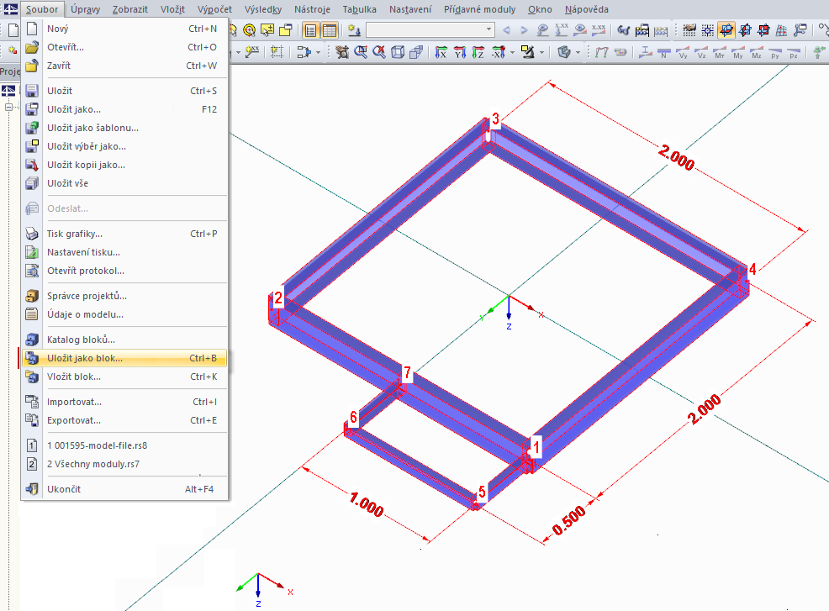Click the Správce projektů icon
Screen dimensions: 829x611
(x=32, y=296)
